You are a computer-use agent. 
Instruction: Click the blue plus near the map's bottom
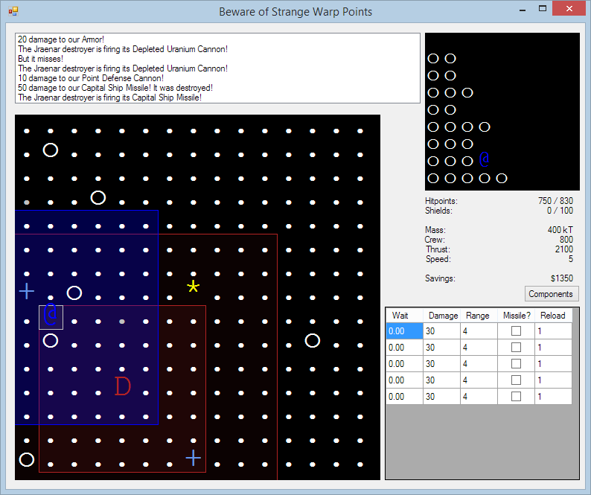click(194, 458)
